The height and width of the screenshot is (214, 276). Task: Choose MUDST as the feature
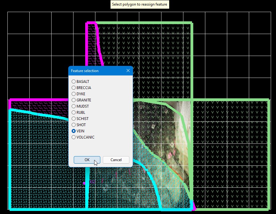click(73, 106)
